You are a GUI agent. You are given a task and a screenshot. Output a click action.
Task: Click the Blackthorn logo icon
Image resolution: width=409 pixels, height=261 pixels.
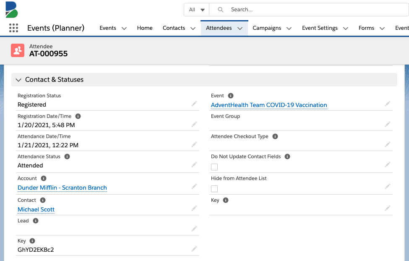[x=11, y=10]
